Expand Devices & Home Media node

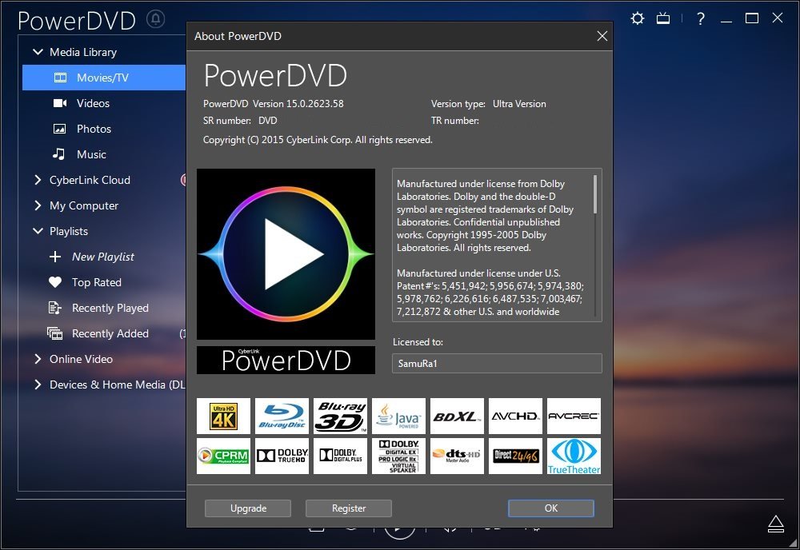tap(38, 385)
